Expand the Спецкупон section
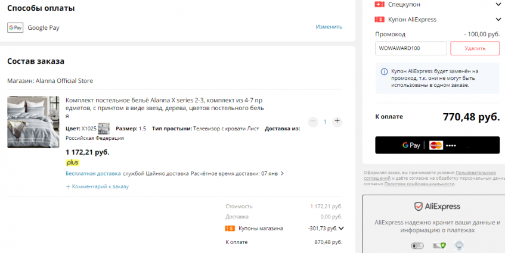The width and height of the screenshot is (505, 253). click(x=498, y=4)
